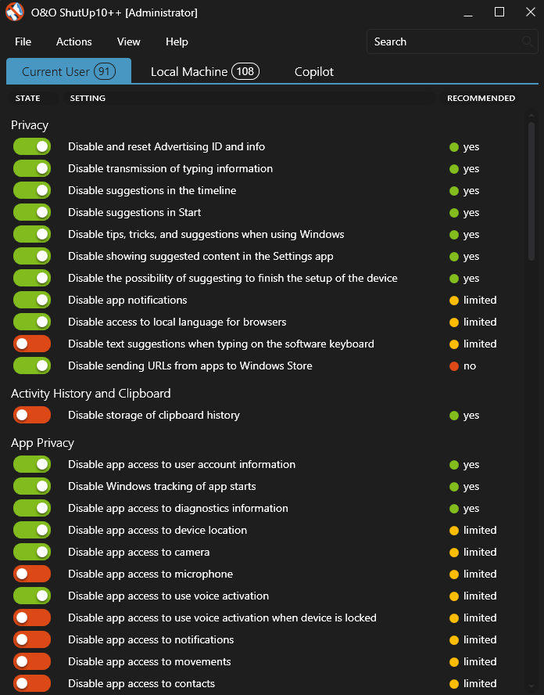
Task: Toggle Disable and reset Advertising ID and info
Action: 32,146
